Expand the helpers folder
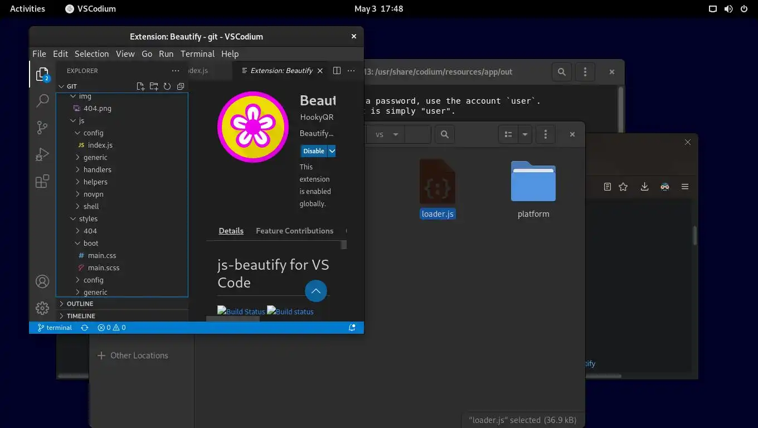This screenshot has width=758, height=428. 95,182
